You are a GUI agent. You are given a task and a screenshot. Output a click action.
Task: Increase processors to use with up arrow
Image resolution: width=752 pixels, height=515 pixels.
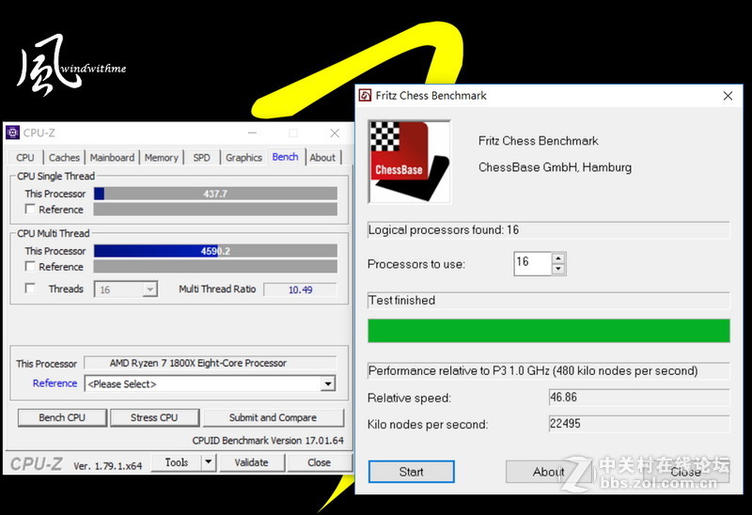pyautogui.click(x=558, y=258)
